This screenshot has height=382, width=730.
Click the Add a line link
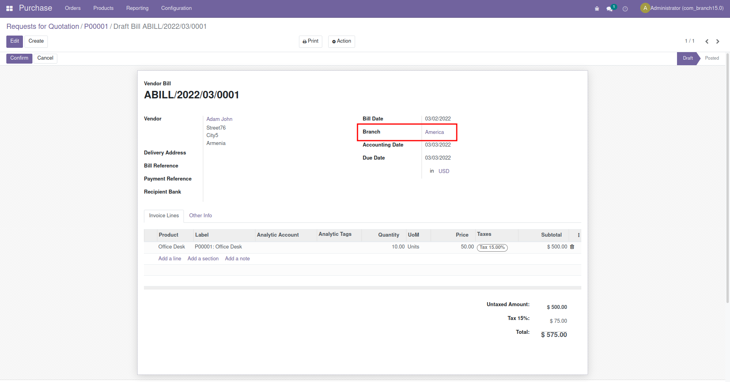[170, 259]
